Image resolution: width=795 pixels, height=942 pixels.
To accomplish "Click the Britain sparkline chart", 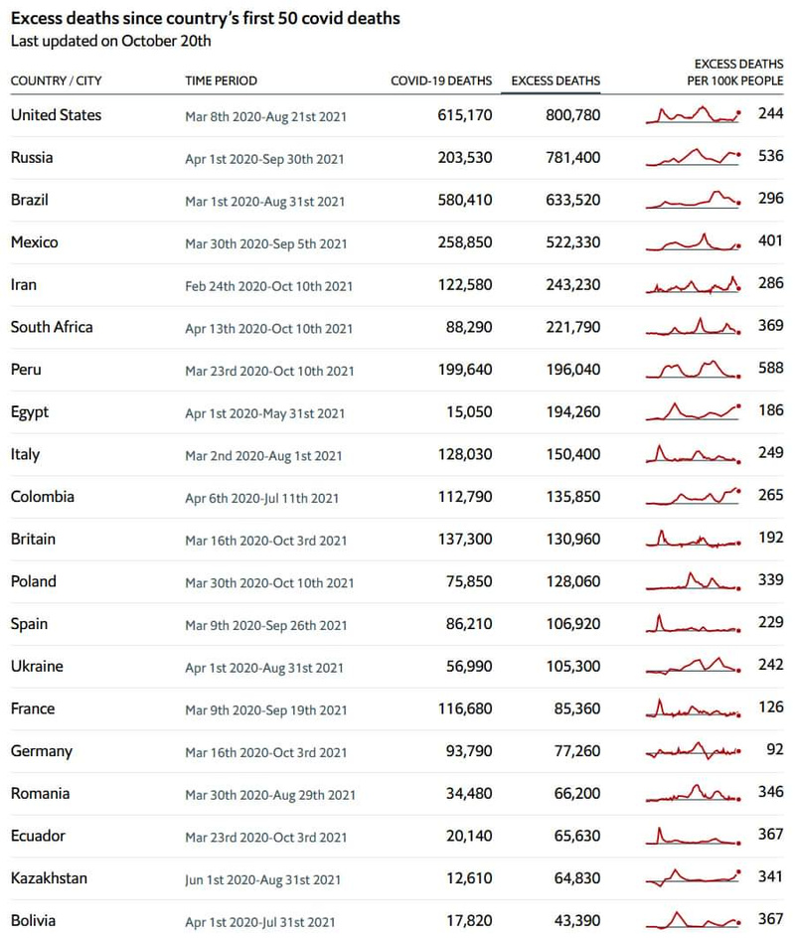I will pos(693,540).
